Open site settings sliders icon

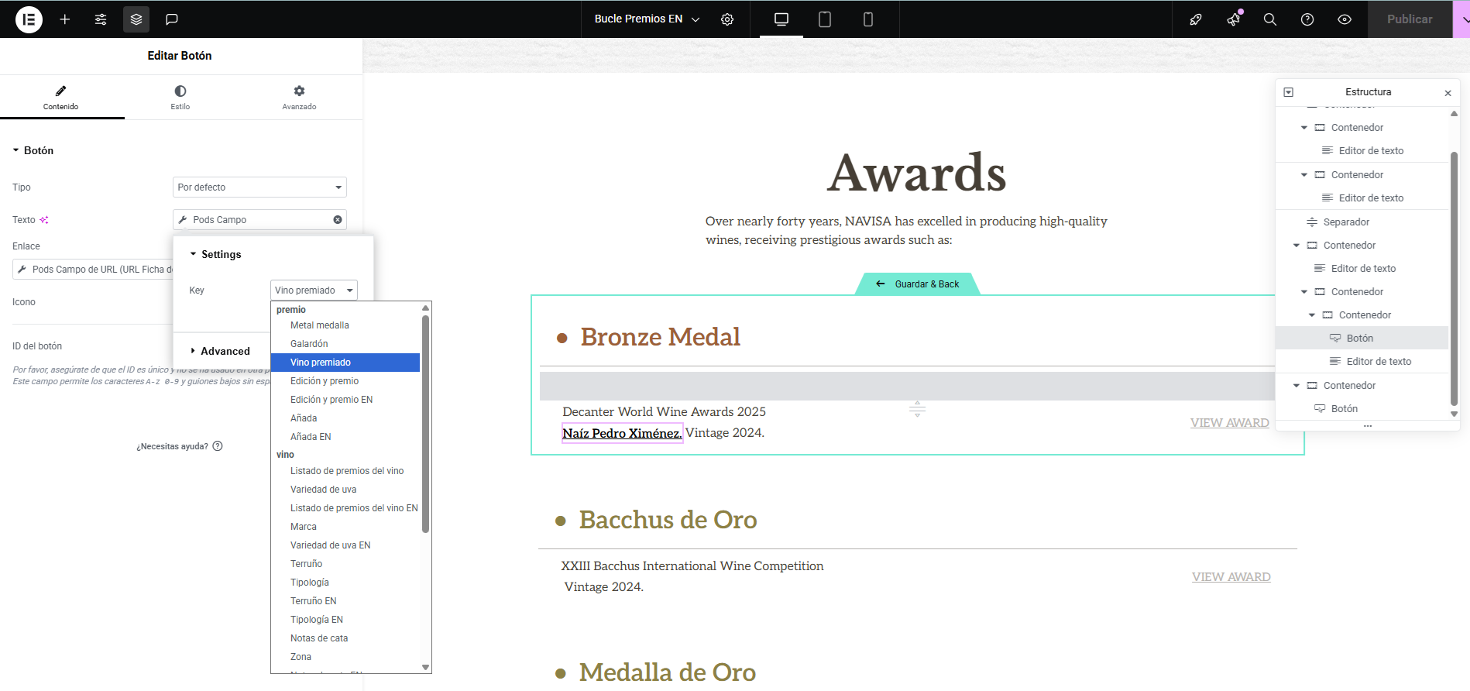(101, 19)
